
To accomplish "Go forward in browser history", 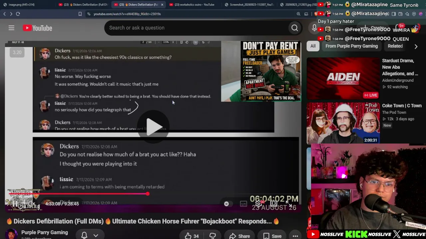I will click(11, 14).
